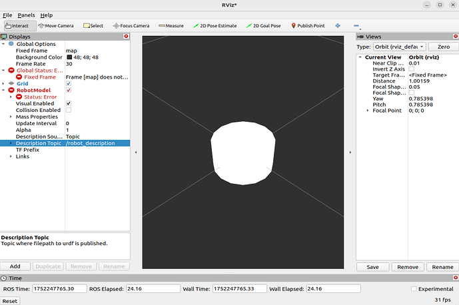Check the Invert Z Axis checkbox

(x=412, y=69)
